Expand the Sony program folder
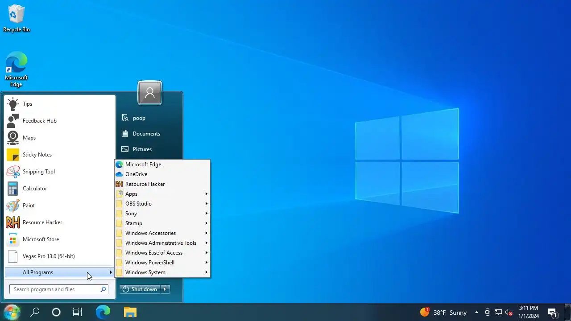The height and width of the screenshot is (321, 571). pyautogui.click(x=162, y=214)
